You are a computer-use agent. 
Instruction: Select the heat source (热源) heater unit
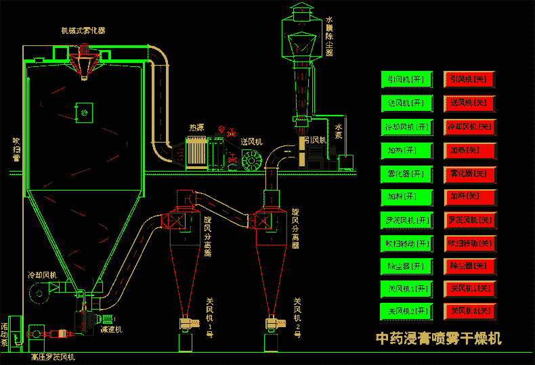(197, 152)
